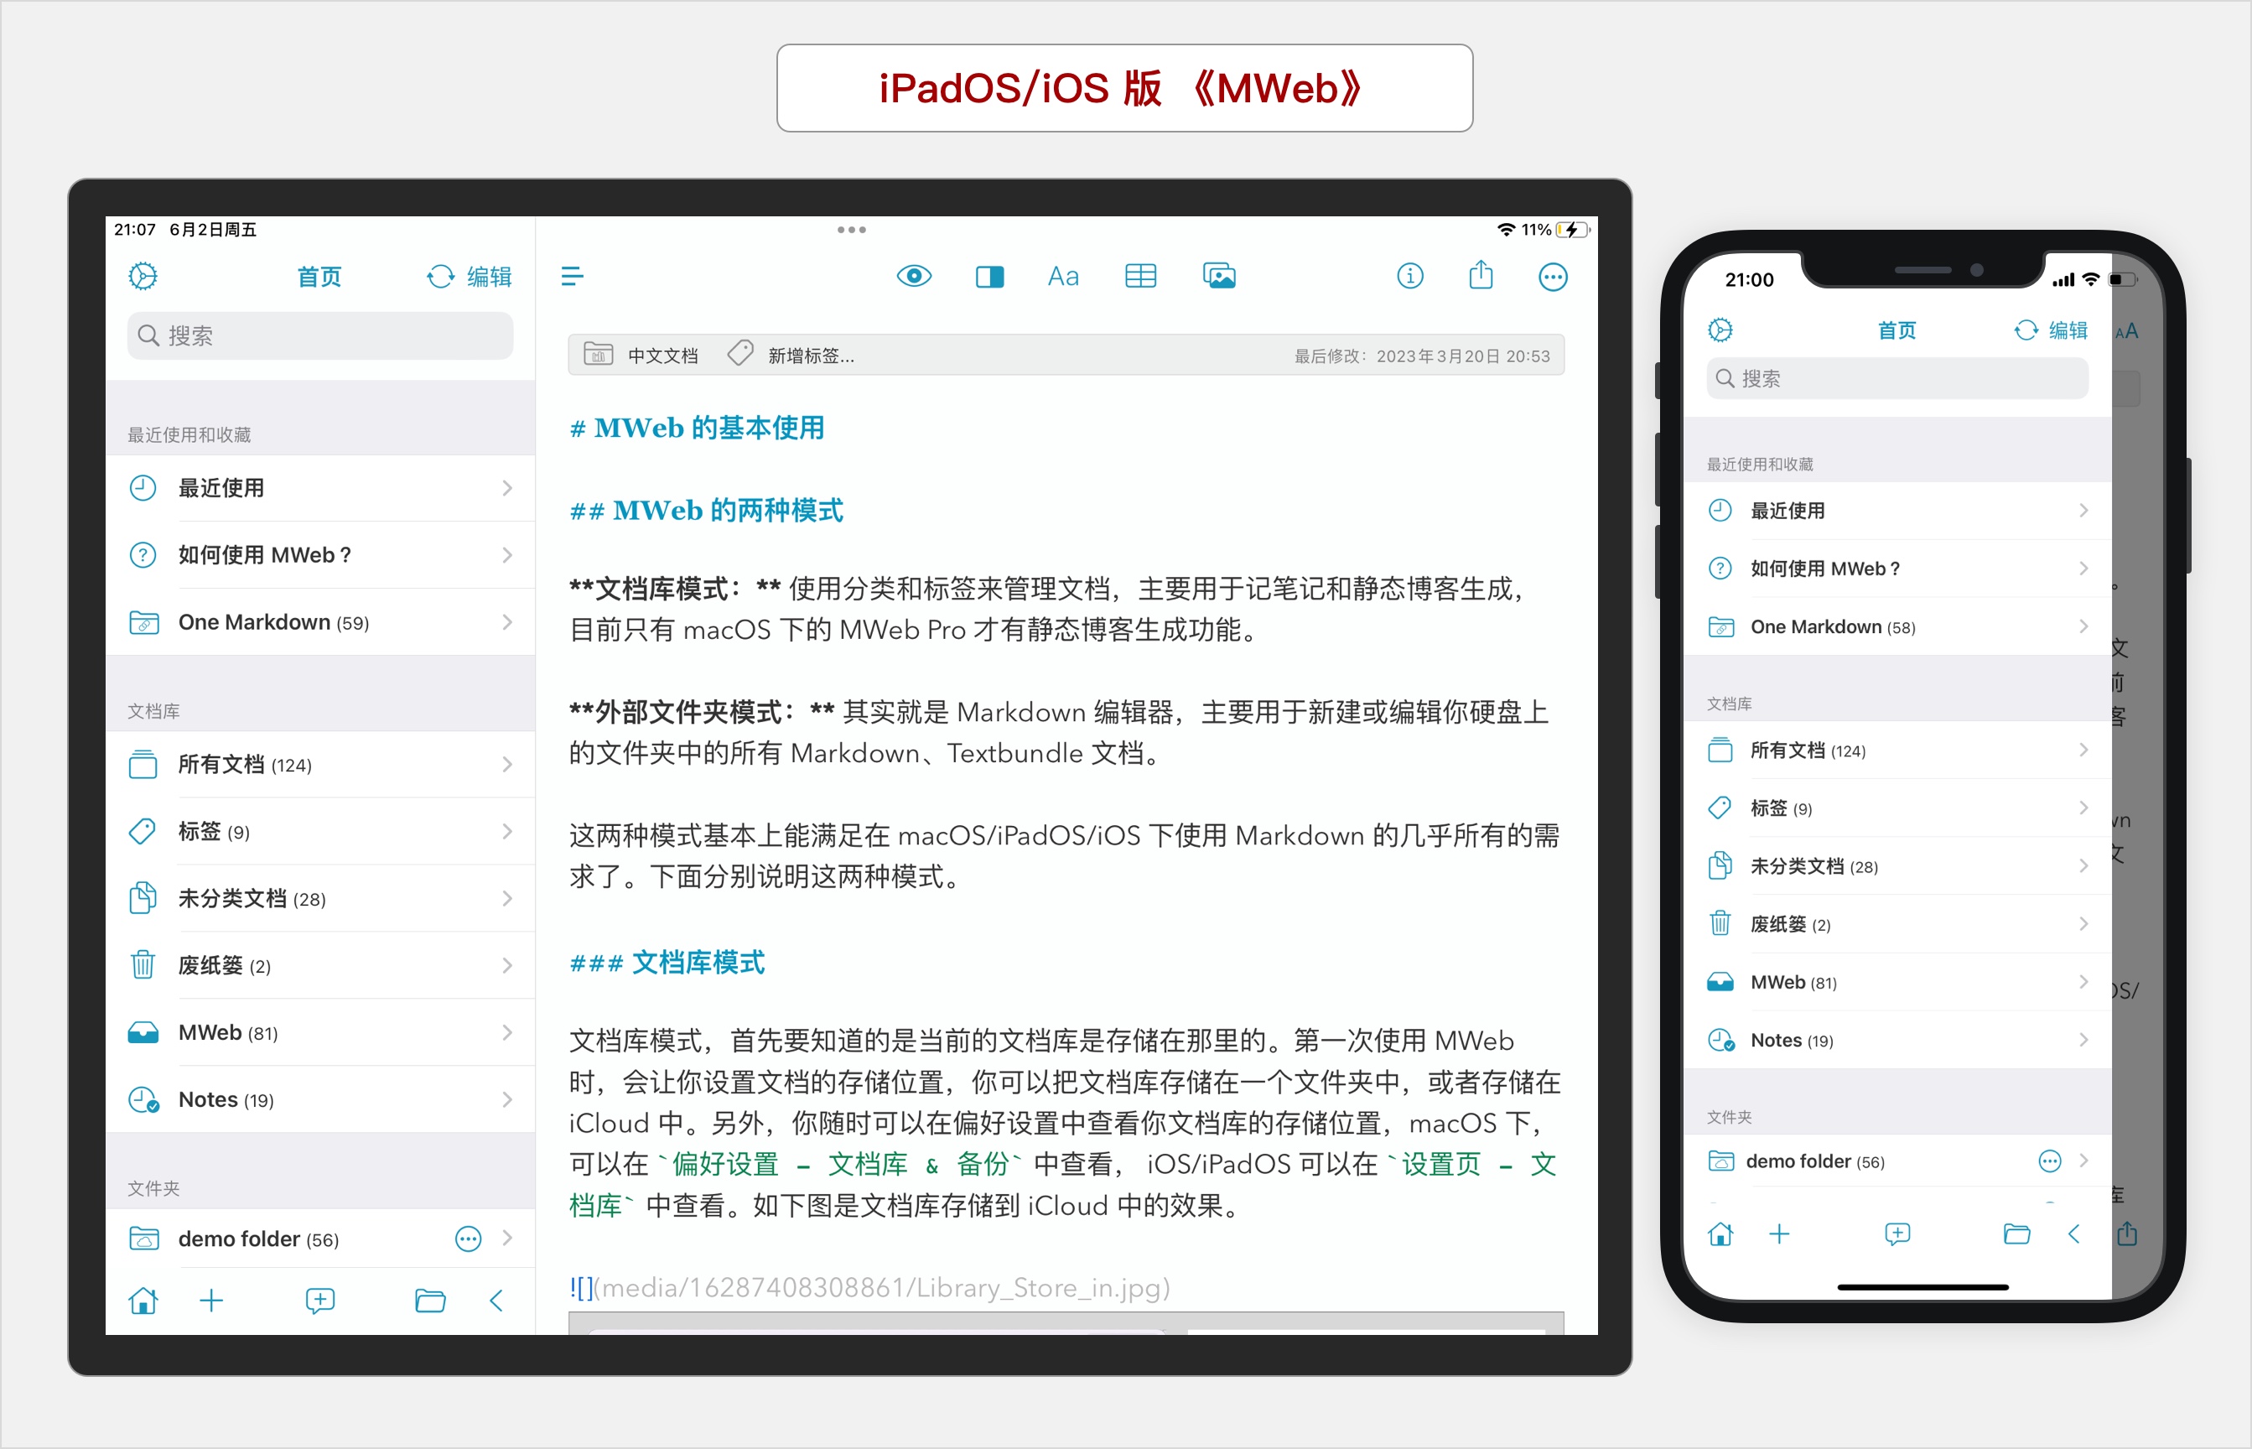Tap the quick note bubble icon on iPhone
2252x1449 pixels.
click(x=1897, y=1233)
